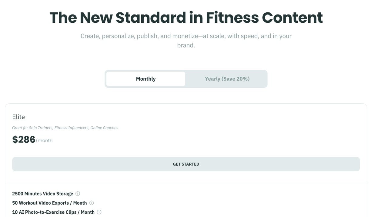Click 'The New Standard in Fitness Content' heading
This screenshot has width=371, height=217.
pos(186,18)
